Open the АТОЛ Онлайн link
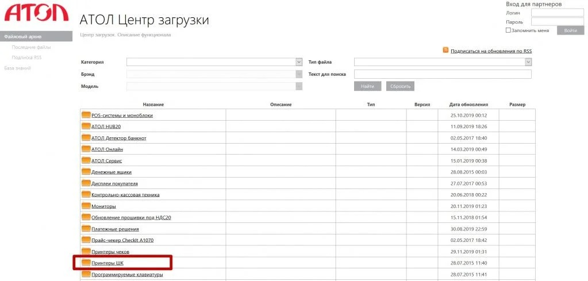 point(107,149)
